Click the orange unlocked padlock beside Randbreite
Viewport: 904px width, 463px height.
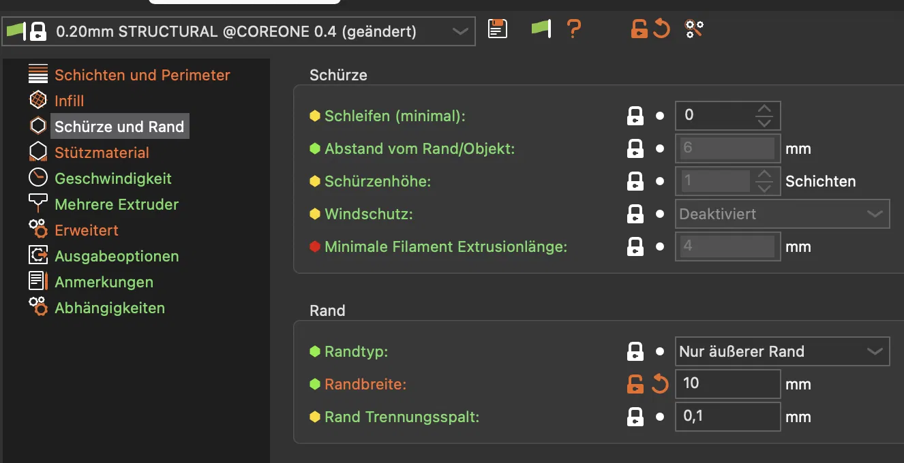tap(635, 384)
